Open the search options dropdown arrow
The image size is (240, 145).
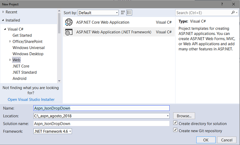click(237, 13)
